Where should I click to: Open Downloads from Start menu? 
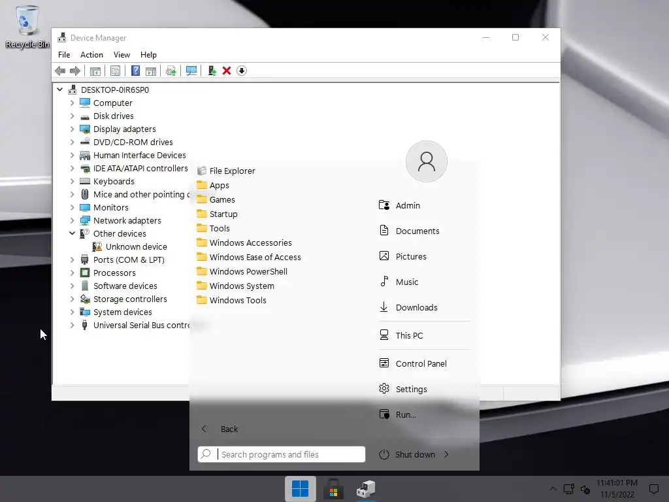coord(408,307)
